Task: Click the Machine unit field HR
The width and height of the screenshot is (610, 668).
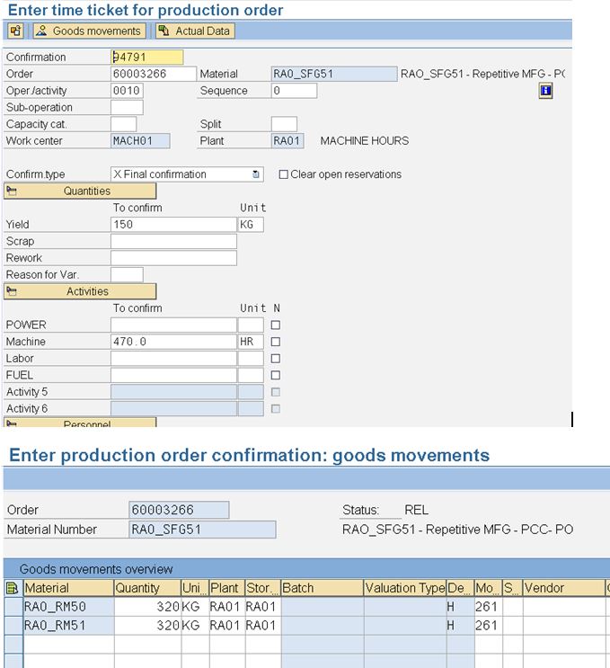Action: point(251,342)
